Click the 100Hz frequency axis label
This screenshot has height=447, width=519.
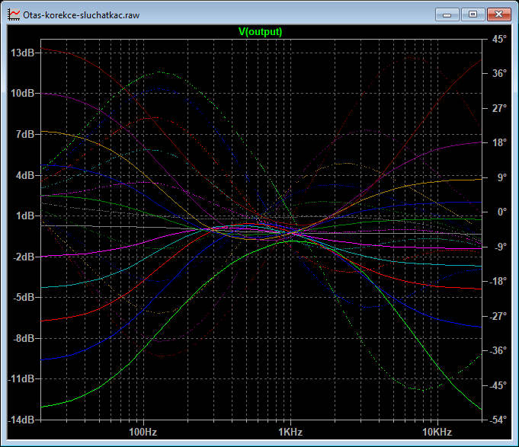point(143,432)
